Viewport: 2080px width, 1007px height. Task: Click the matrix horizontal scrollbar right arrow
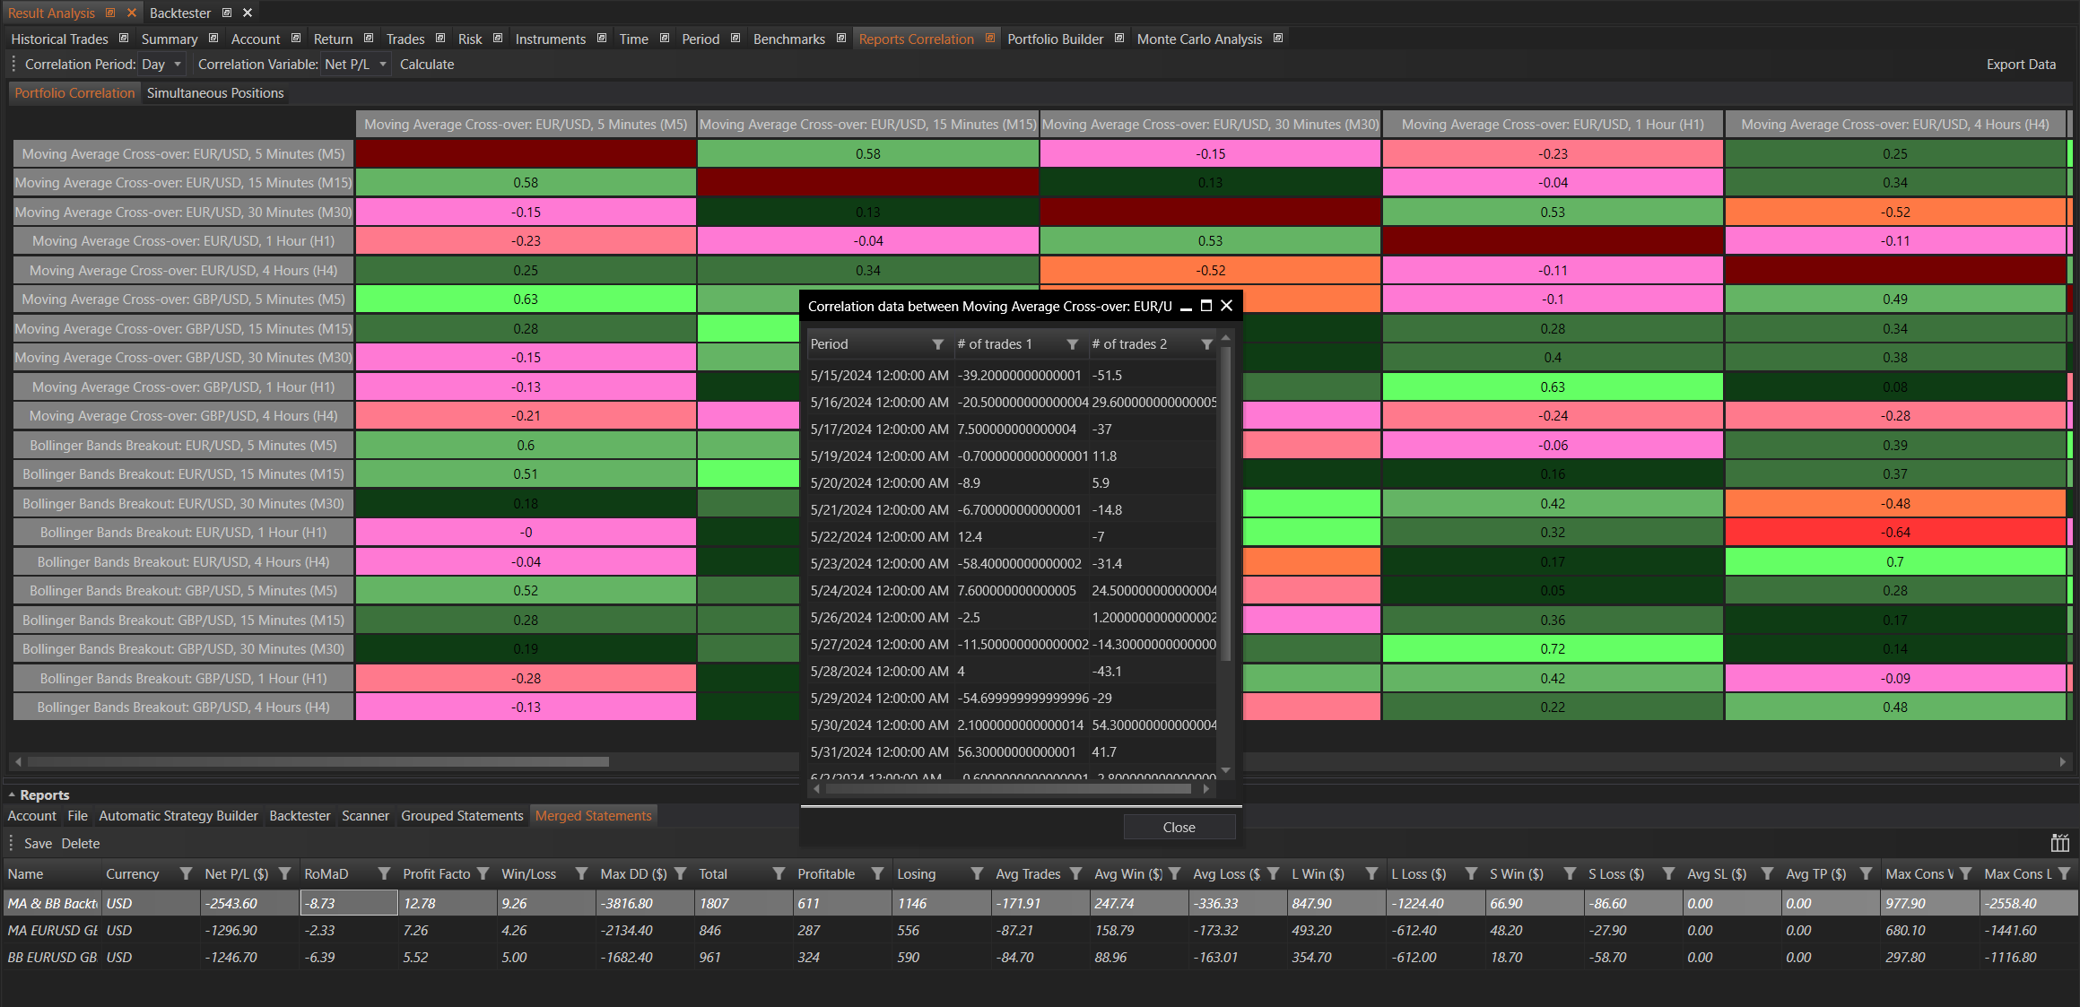pyautogui.click(x=2062, y=762)
